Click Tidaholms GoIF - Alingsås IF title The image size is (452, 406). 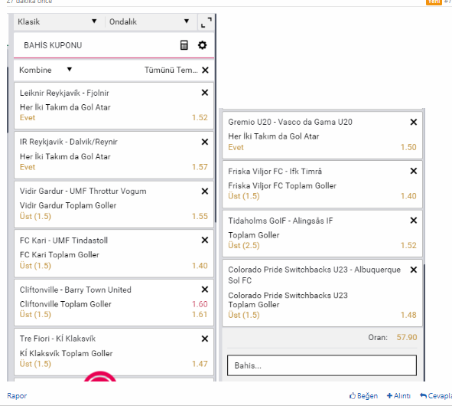coord(281,221)
